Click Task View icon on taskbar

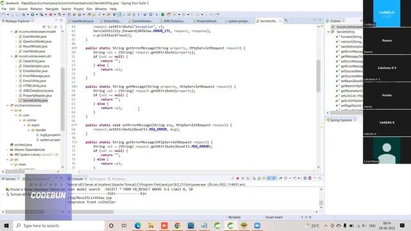pos(124,225)
